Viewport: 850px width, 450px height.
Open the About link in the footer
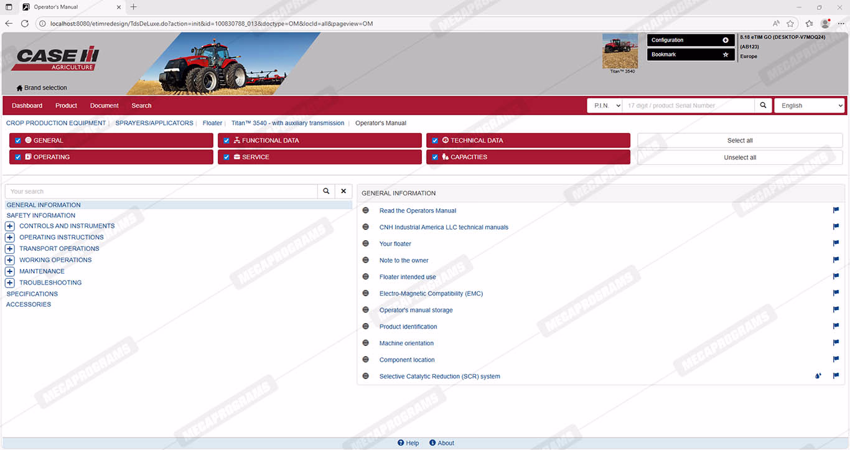(x=442, y=443)
